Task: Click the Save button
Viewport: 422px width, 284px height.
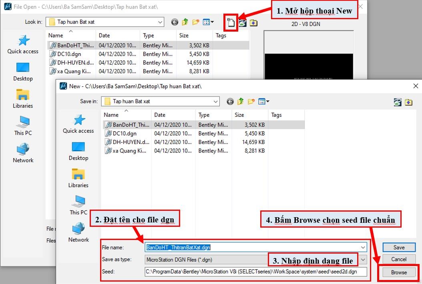Action: coord(399,247)
